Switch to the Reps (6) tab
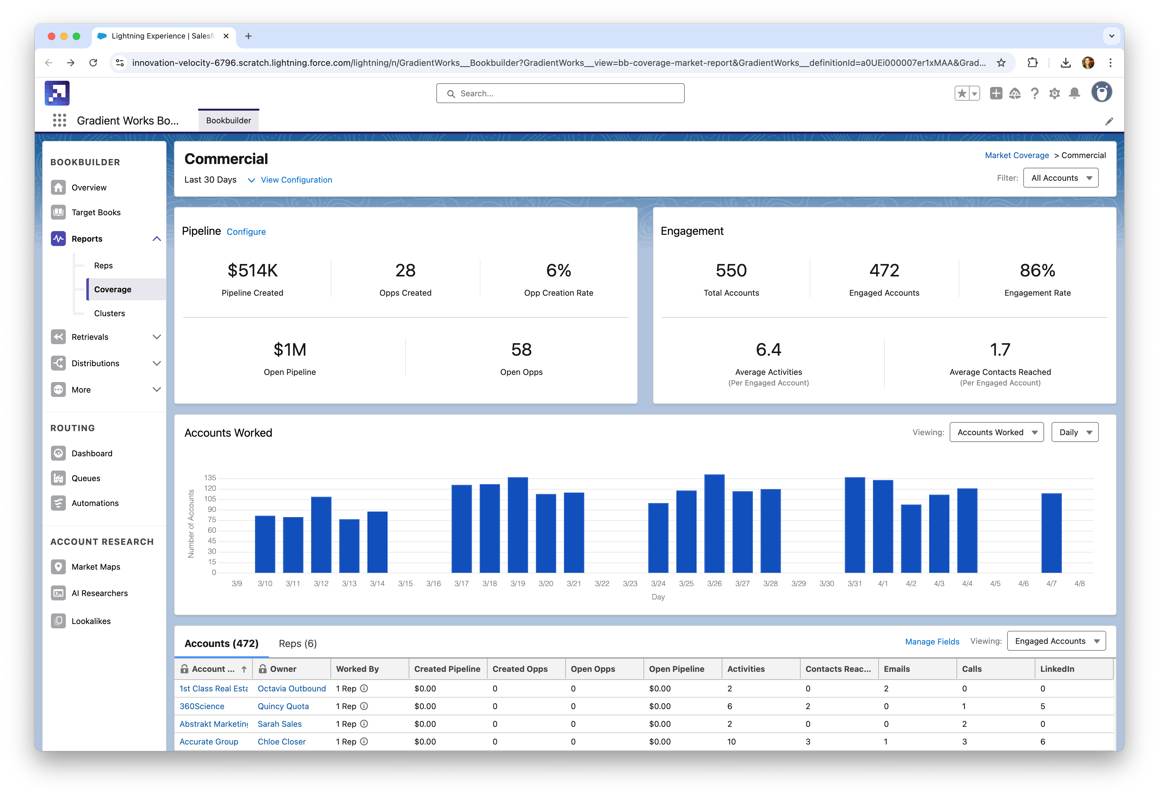The image size is (1159, 797). pyautogui.click(x=298, y=644)
